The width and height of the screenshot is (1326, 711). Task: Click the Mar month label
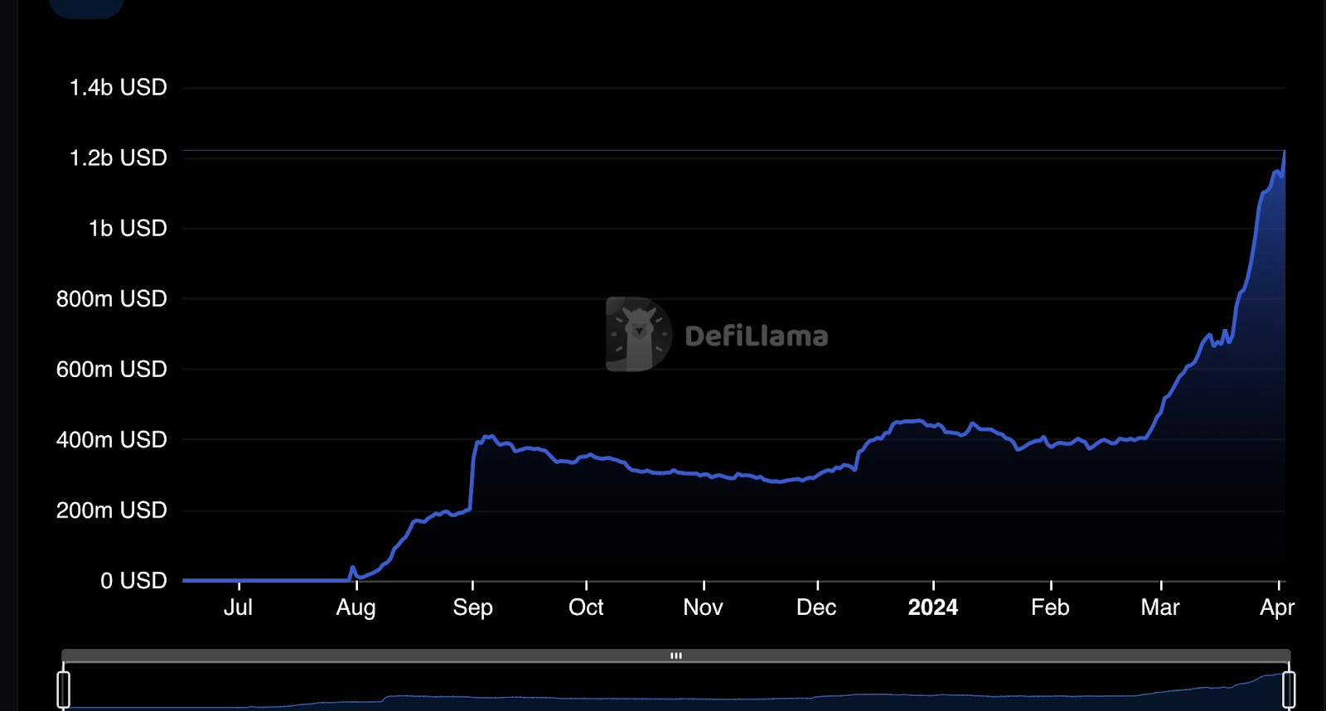[1160, 607]
